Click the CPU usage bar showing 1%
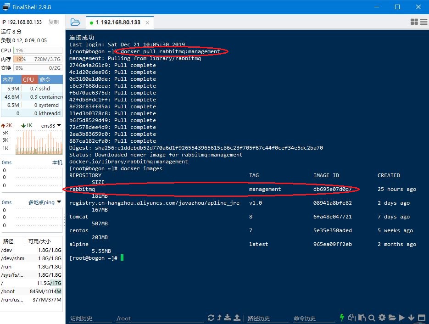This screenshot has height=324, width=429. [38, 50]
